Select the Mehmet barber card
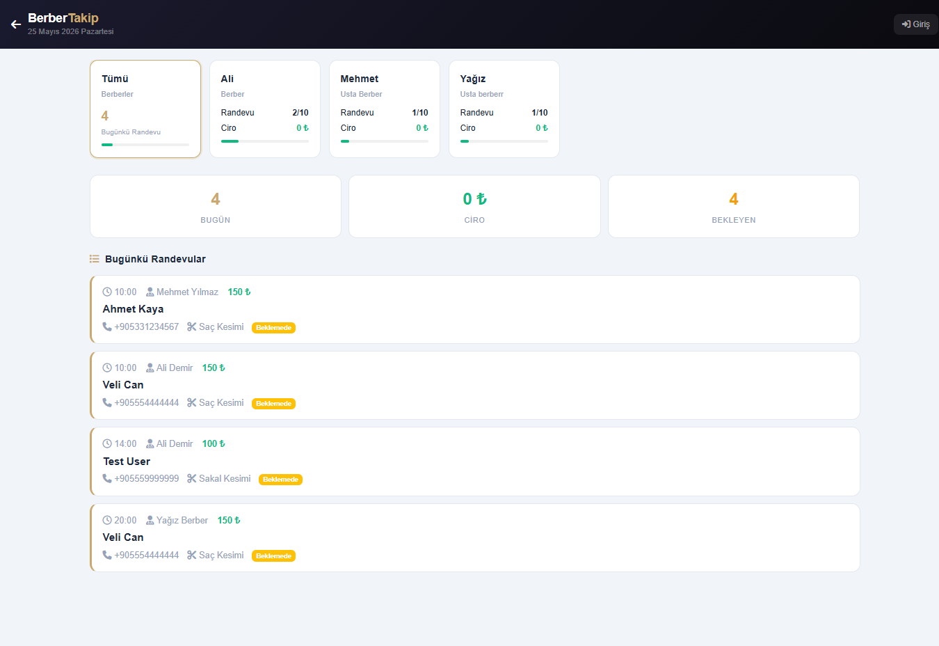The height and width of the screenshot is (646, 939). (385, 109)
